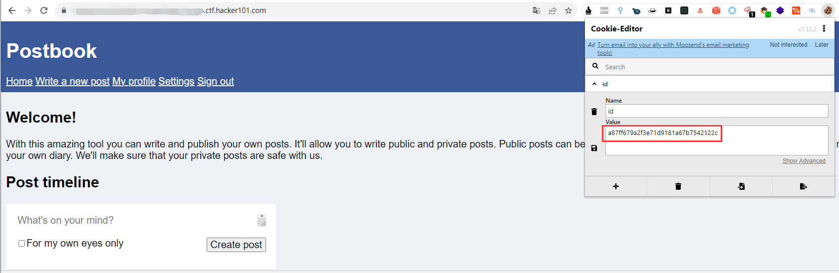
Task: Delete all cookies in bottom toolbar
Action: coord(678,186)
